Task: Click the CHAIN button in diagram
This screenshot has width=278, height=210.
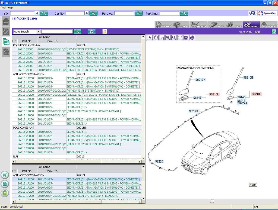Action: coord(253,185)
